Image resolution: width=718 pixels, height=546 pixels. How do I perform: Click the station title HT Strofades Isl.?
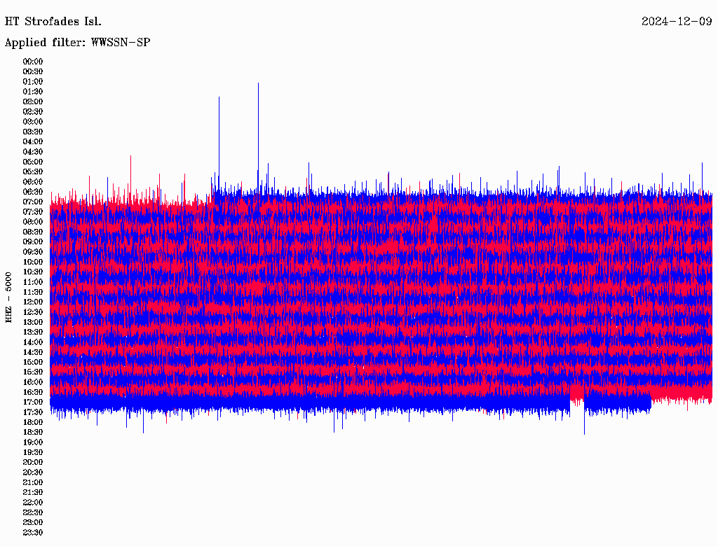[53, 22]
